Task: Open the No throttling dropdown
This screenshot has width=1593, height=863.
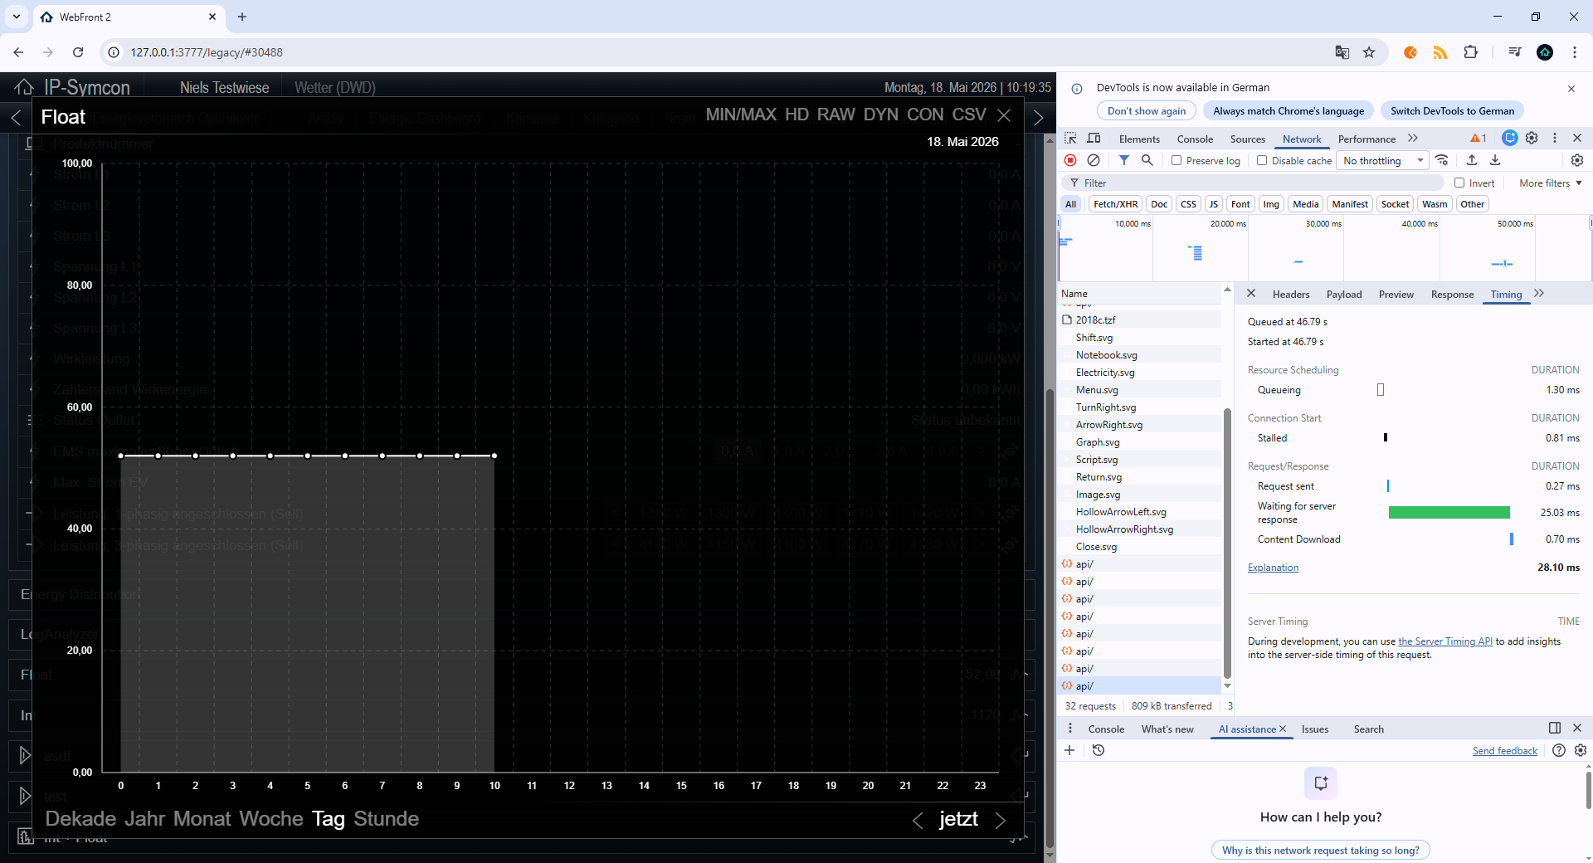Action: [1383, 161]
